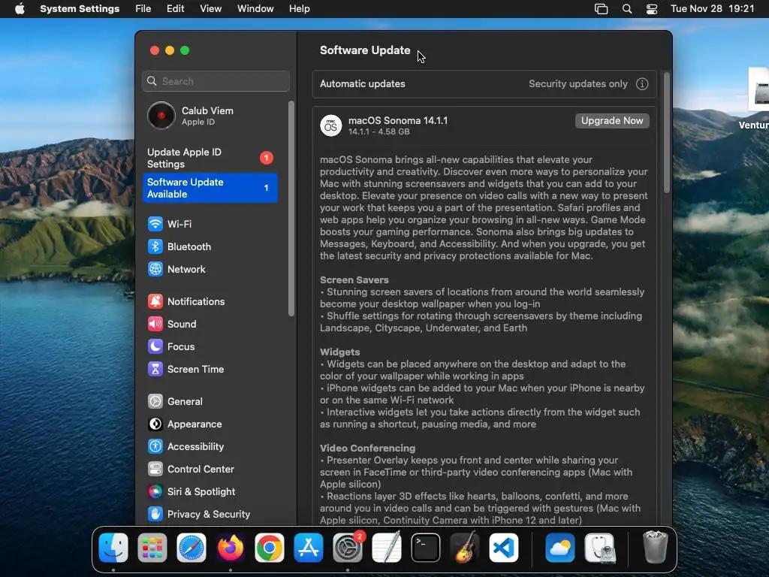The height and width of the screenshot is (577, 769).
Task: Open Terminal from the Dock
Action: pyautogui.click(x=425, y=548)
